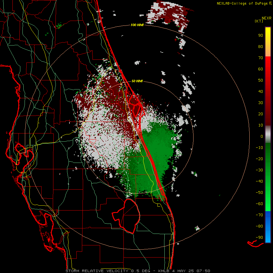
Task: Click the -50 value on the velocity scale
Action: point(259,193)
